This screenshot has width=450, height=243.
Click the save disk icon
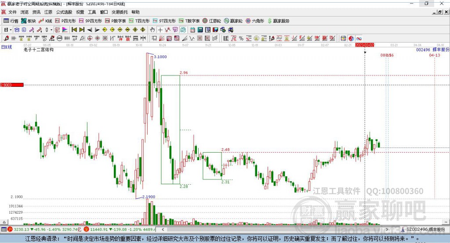(215, 30)
